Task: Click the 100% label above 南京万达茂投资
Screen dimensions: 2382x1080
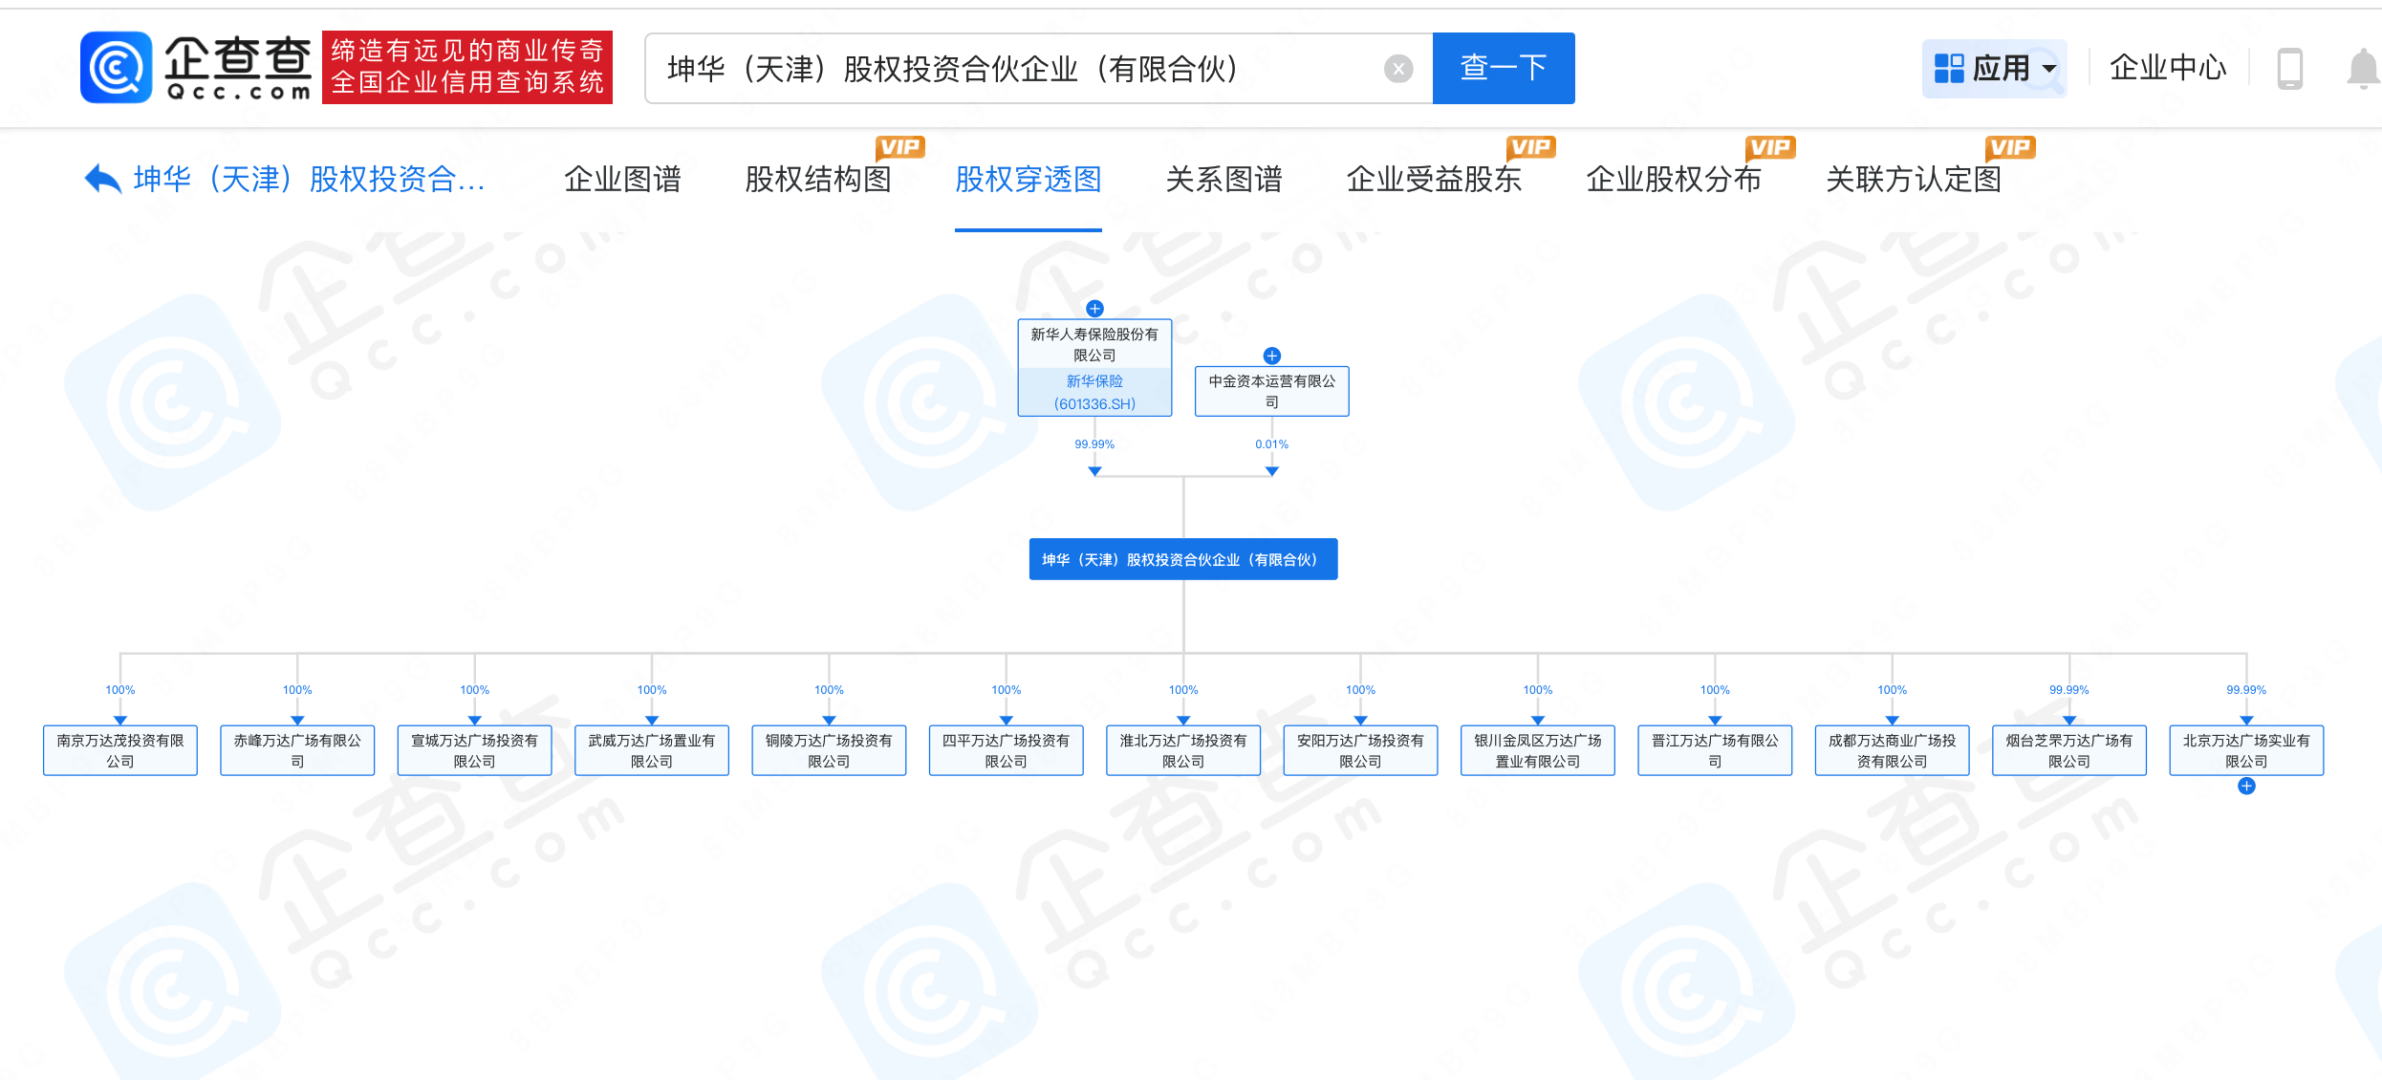Action: point(120,690)
